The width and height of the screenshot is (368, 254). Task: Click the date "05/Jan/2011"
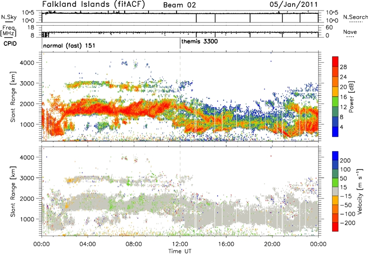(293, 4)
